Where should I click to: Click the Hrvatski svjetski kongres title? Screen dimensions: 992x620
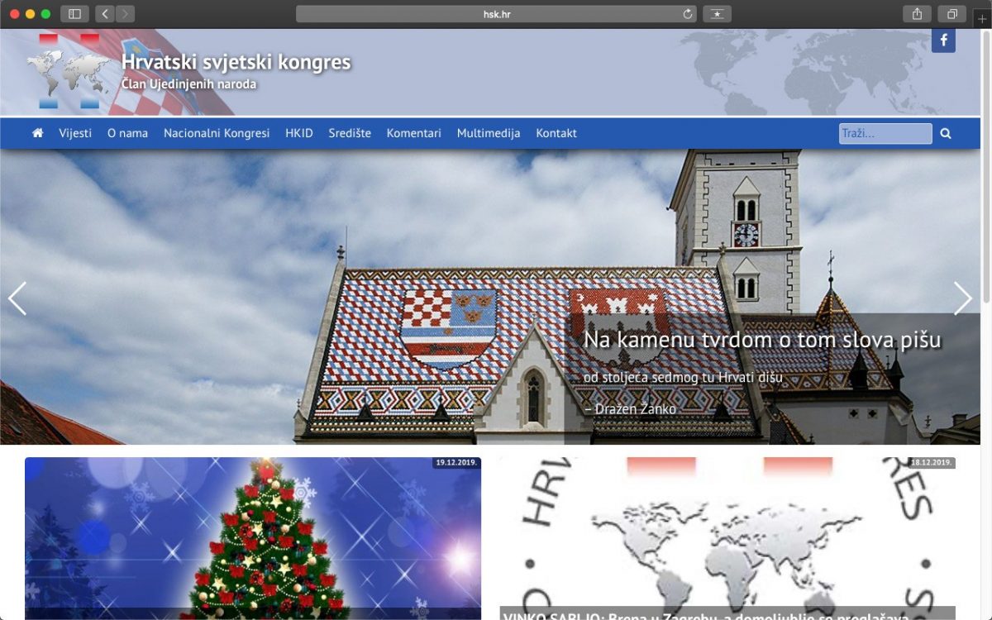tap(236, 63)
